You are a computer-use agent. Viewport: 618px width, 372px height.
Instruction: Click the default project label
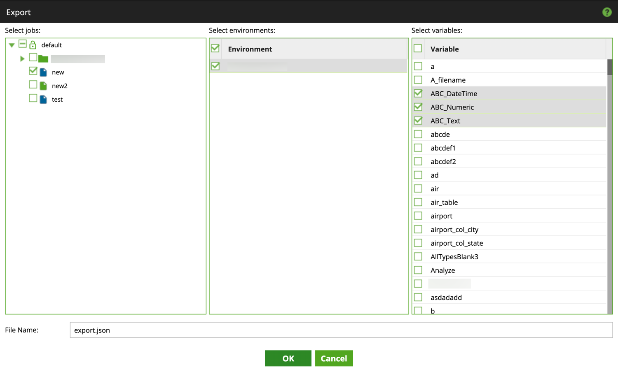click(x=51, y=45)
